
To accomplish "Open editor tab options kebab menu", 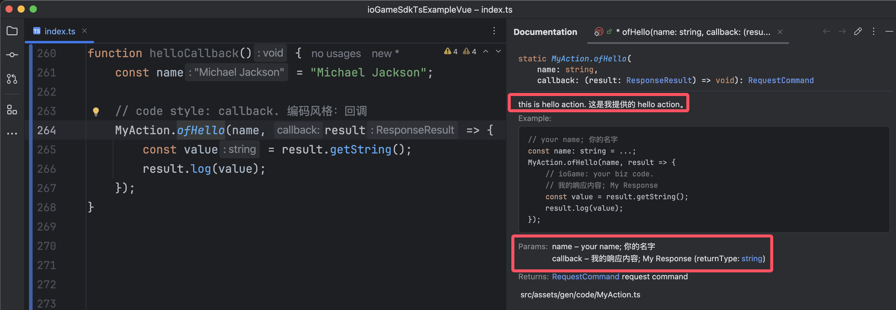I will point(494,31).
